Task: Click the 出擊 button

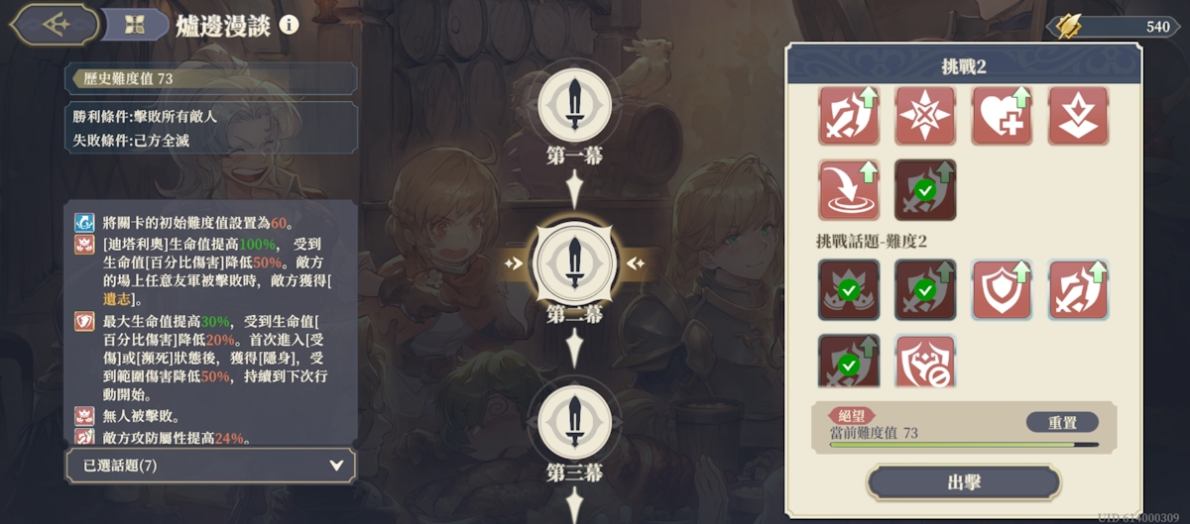Action: pyautogui.click(x=964, y=482)
